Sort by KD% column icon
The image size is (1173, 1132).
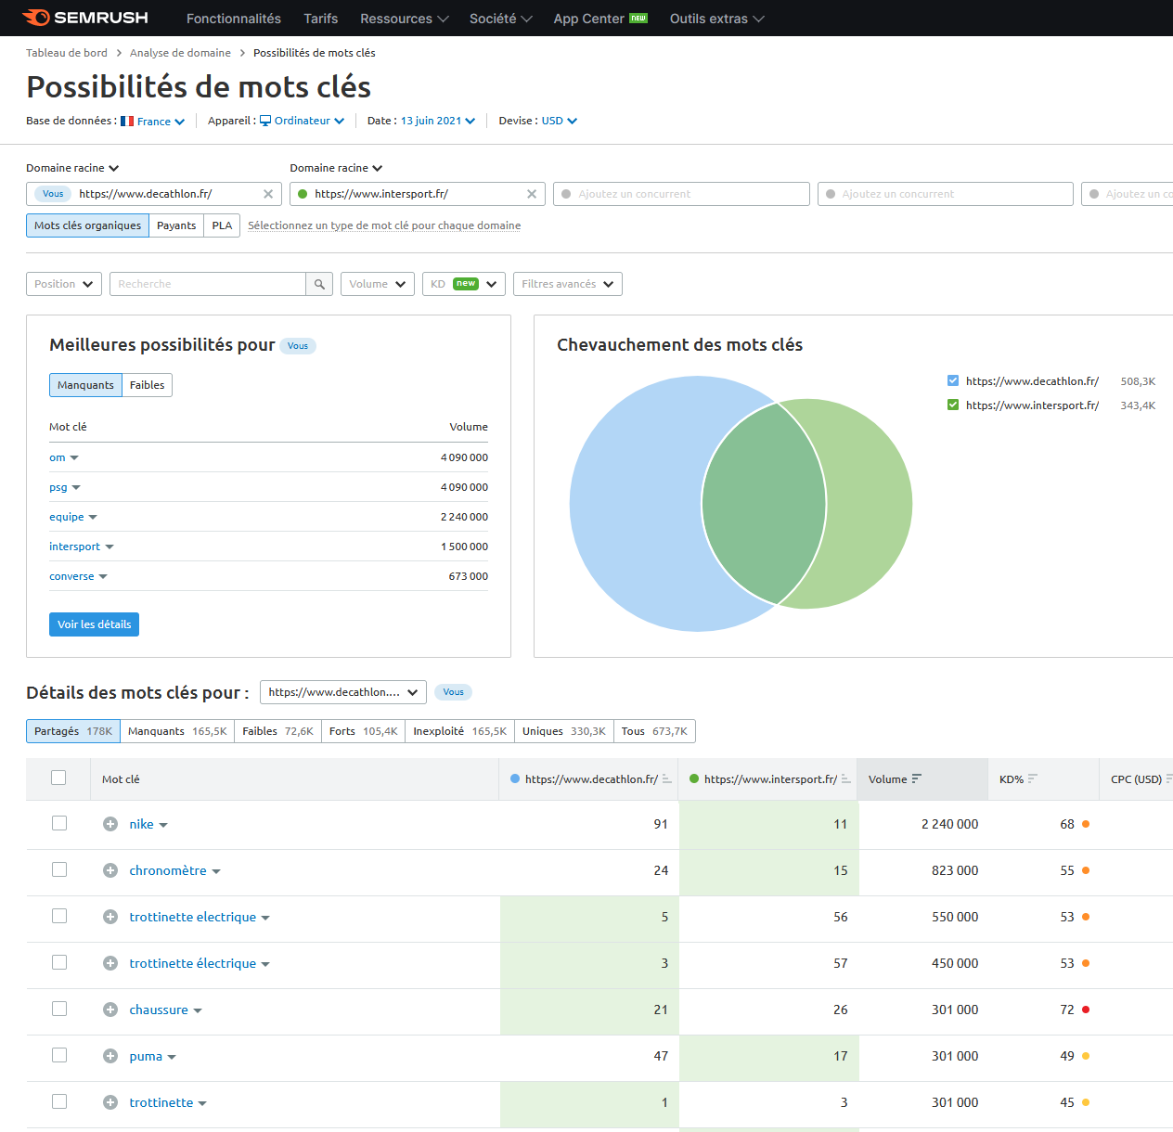1033,778
